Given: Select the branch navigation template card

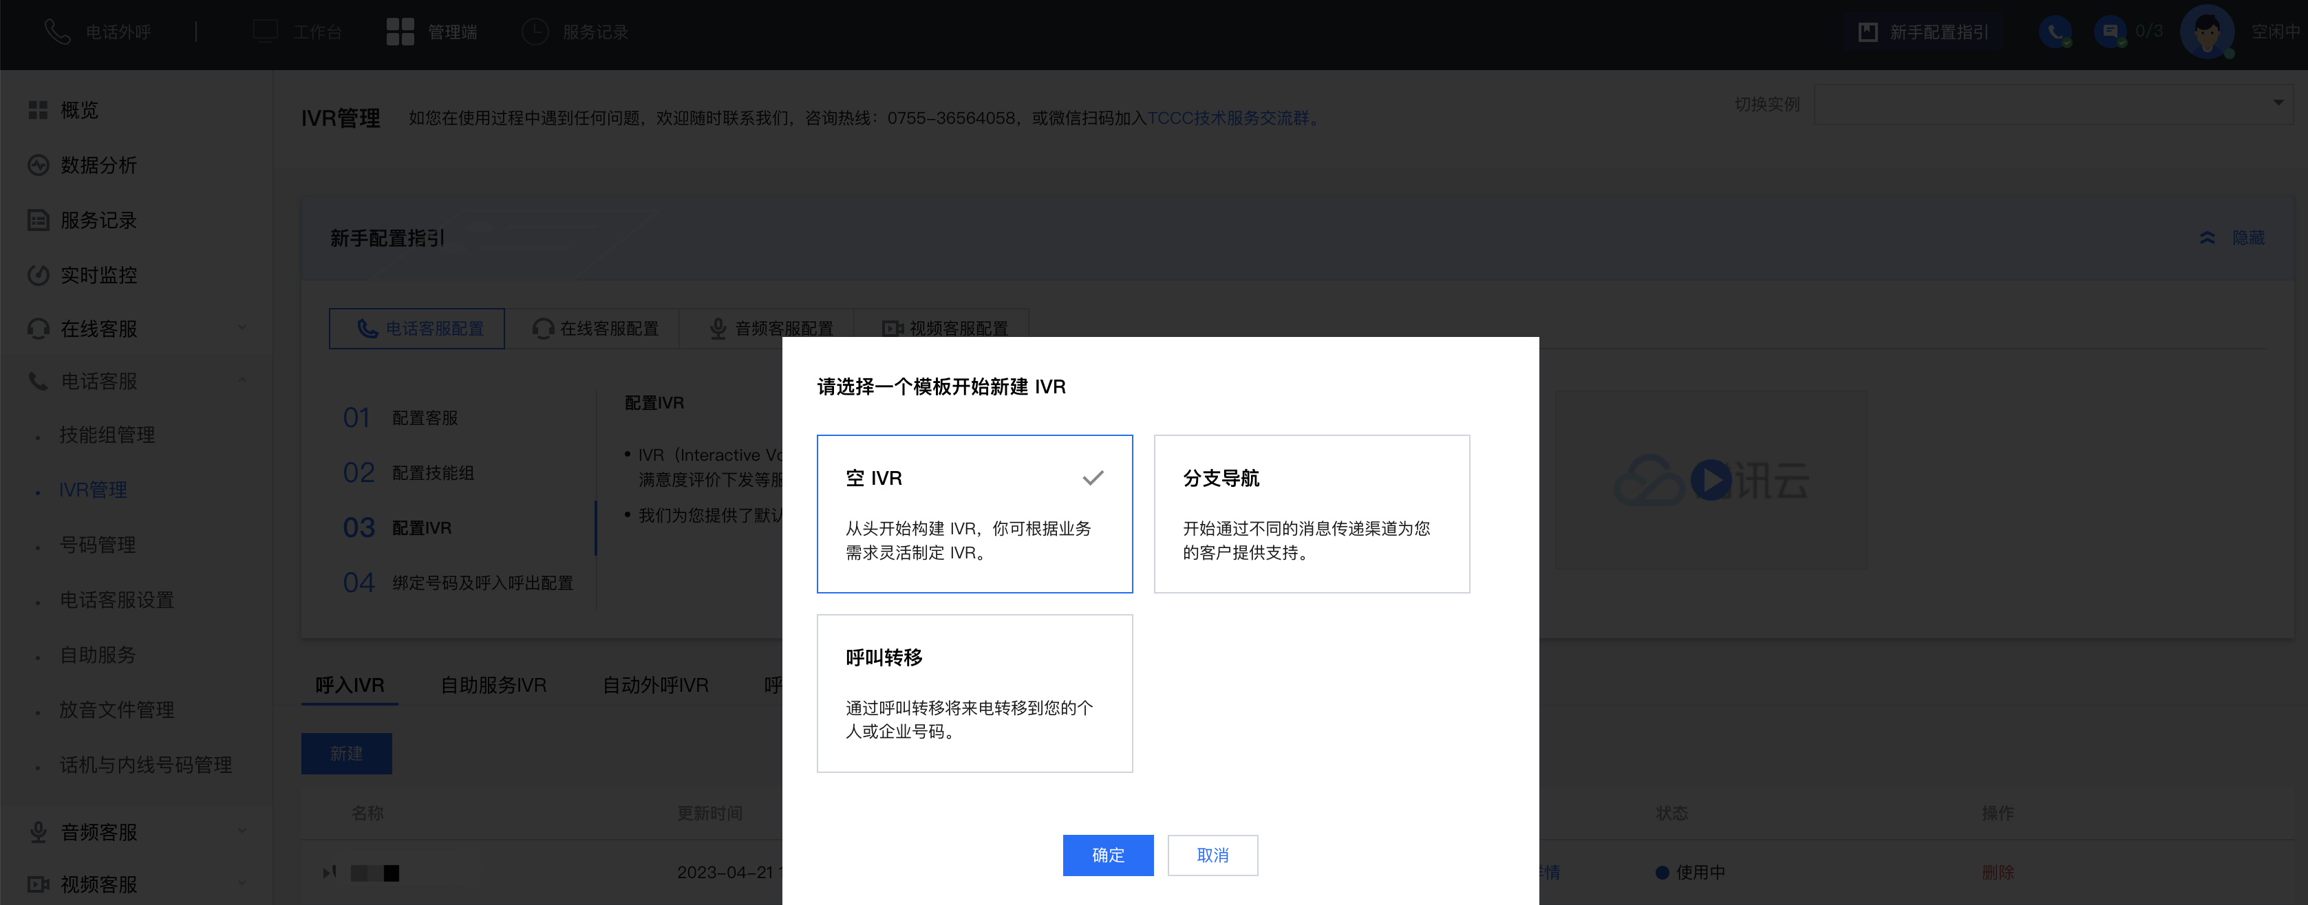Looking at the screenshot, I should (x=1311, y=514).
